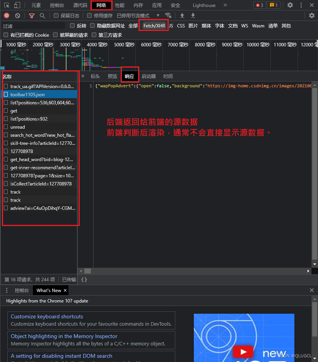The width and height of the screenshot is (318, 362).
Task: Click response horizontal scrollbar thumb
Action: coord(87,271)
